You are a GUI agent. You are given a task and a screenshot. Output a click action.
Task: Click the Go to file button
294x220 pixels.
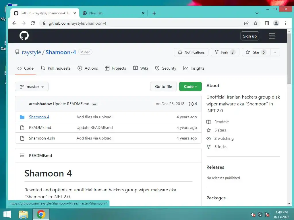(x=163, y=87)
